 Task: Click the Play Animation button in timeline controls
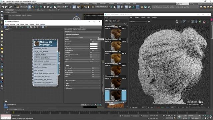169,116
